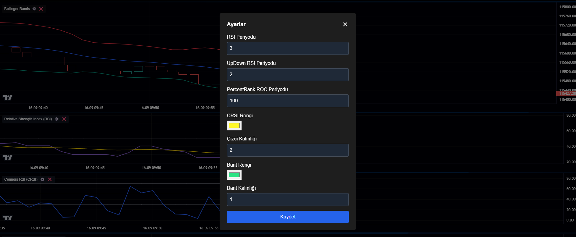Click 16.09 09:45 on Bollinger chart time axis
Image resolution: width=576 pixels, height=237 pixels.
point(94,108)
